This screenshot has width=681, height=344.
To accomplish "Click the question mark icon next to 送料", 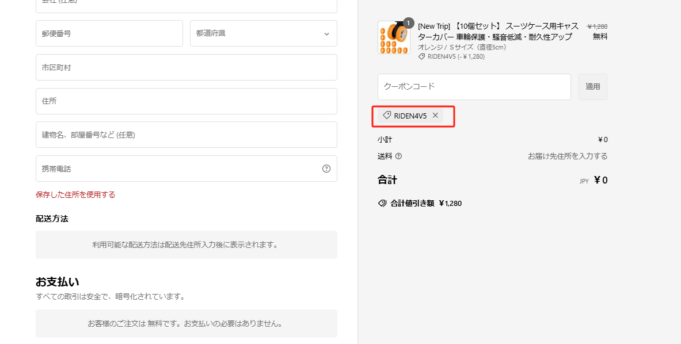I will [x=398, y=156].
